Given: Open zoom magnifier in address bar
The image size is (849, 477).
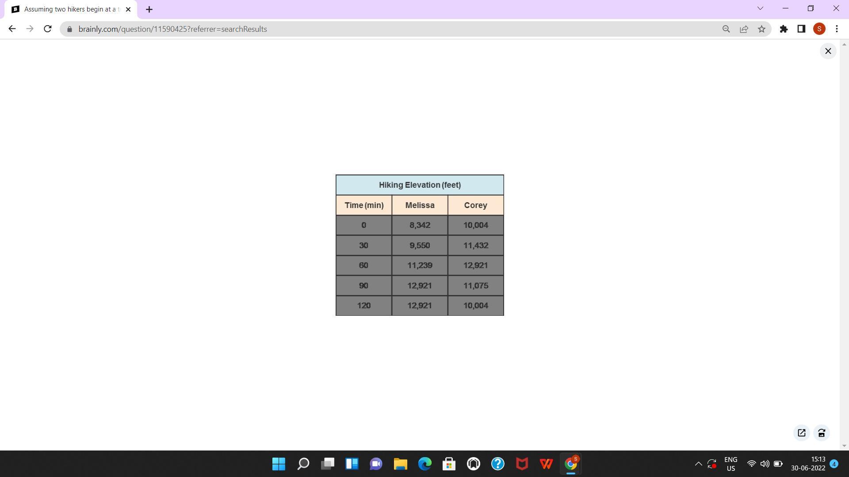Looking at the screenshot, I should click(x=726, y=29).
